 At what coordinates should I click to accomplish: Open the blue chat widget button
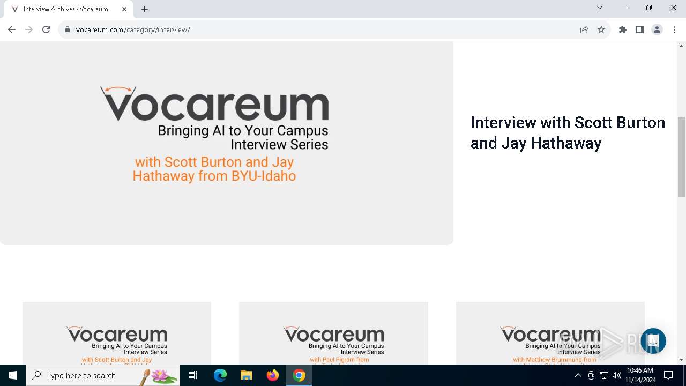click(653, 341)
